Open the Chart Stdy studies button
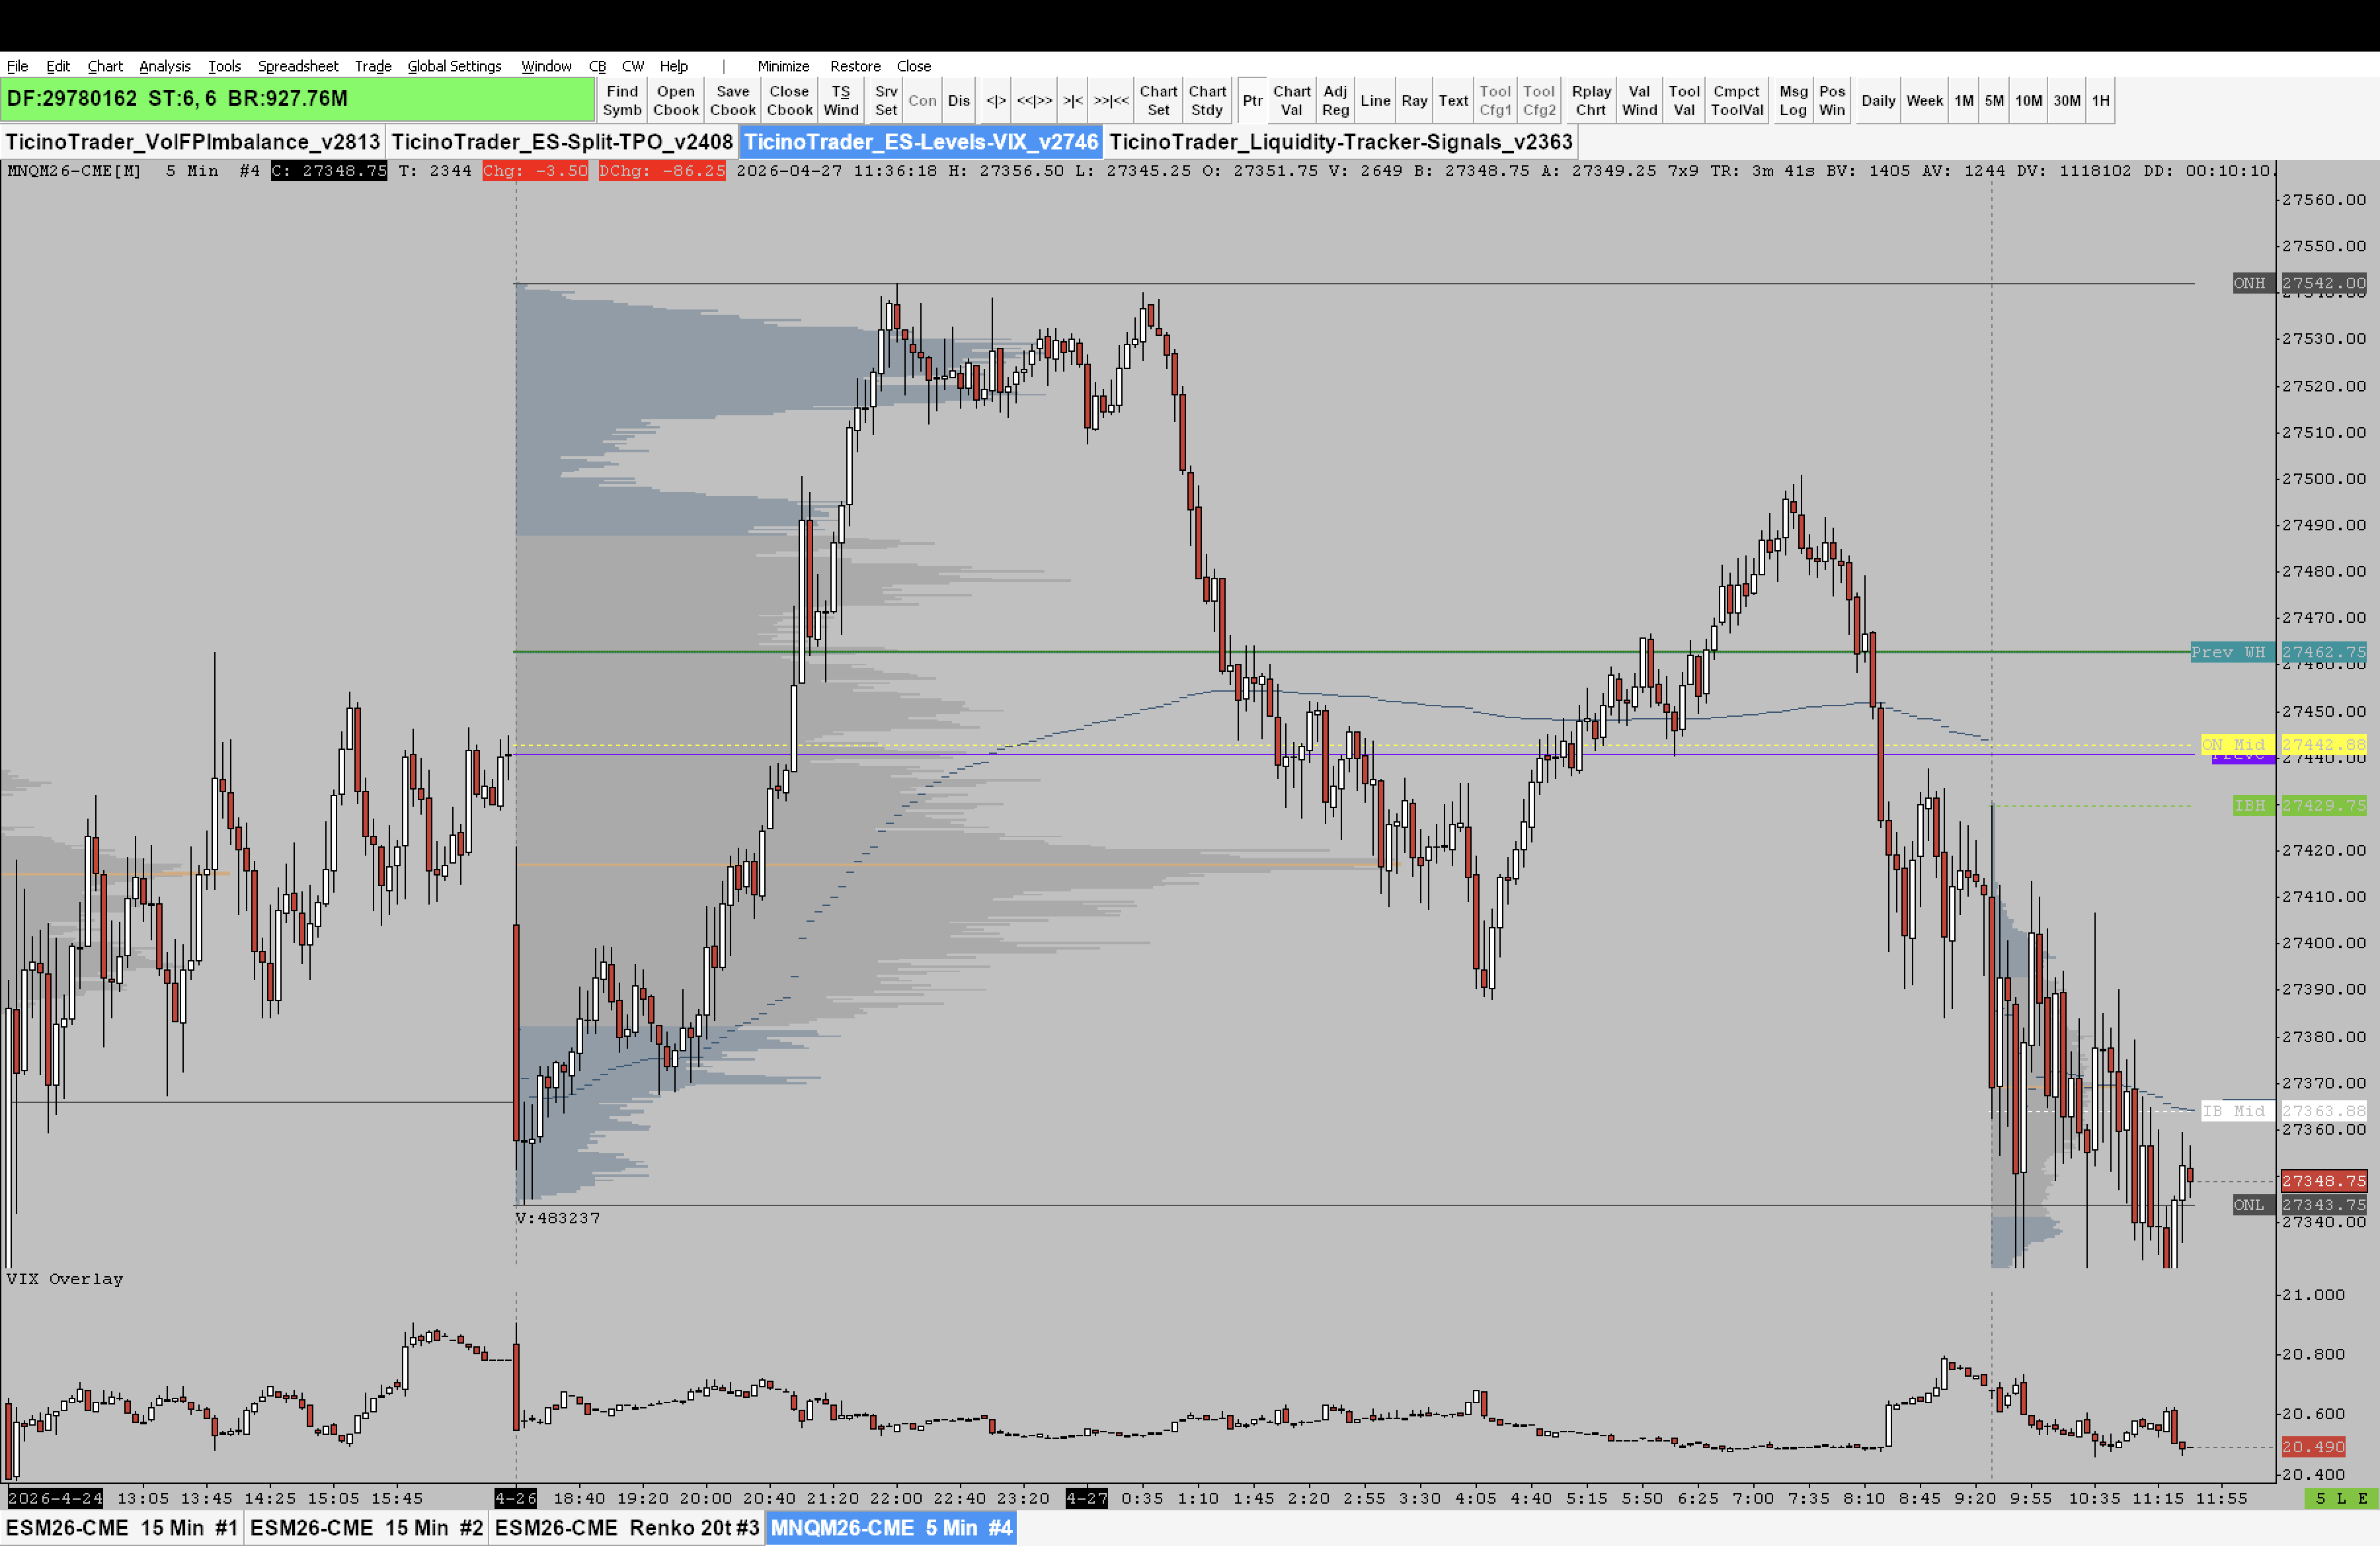The image size is (2380, 1546). click(x=1206, y=100)
